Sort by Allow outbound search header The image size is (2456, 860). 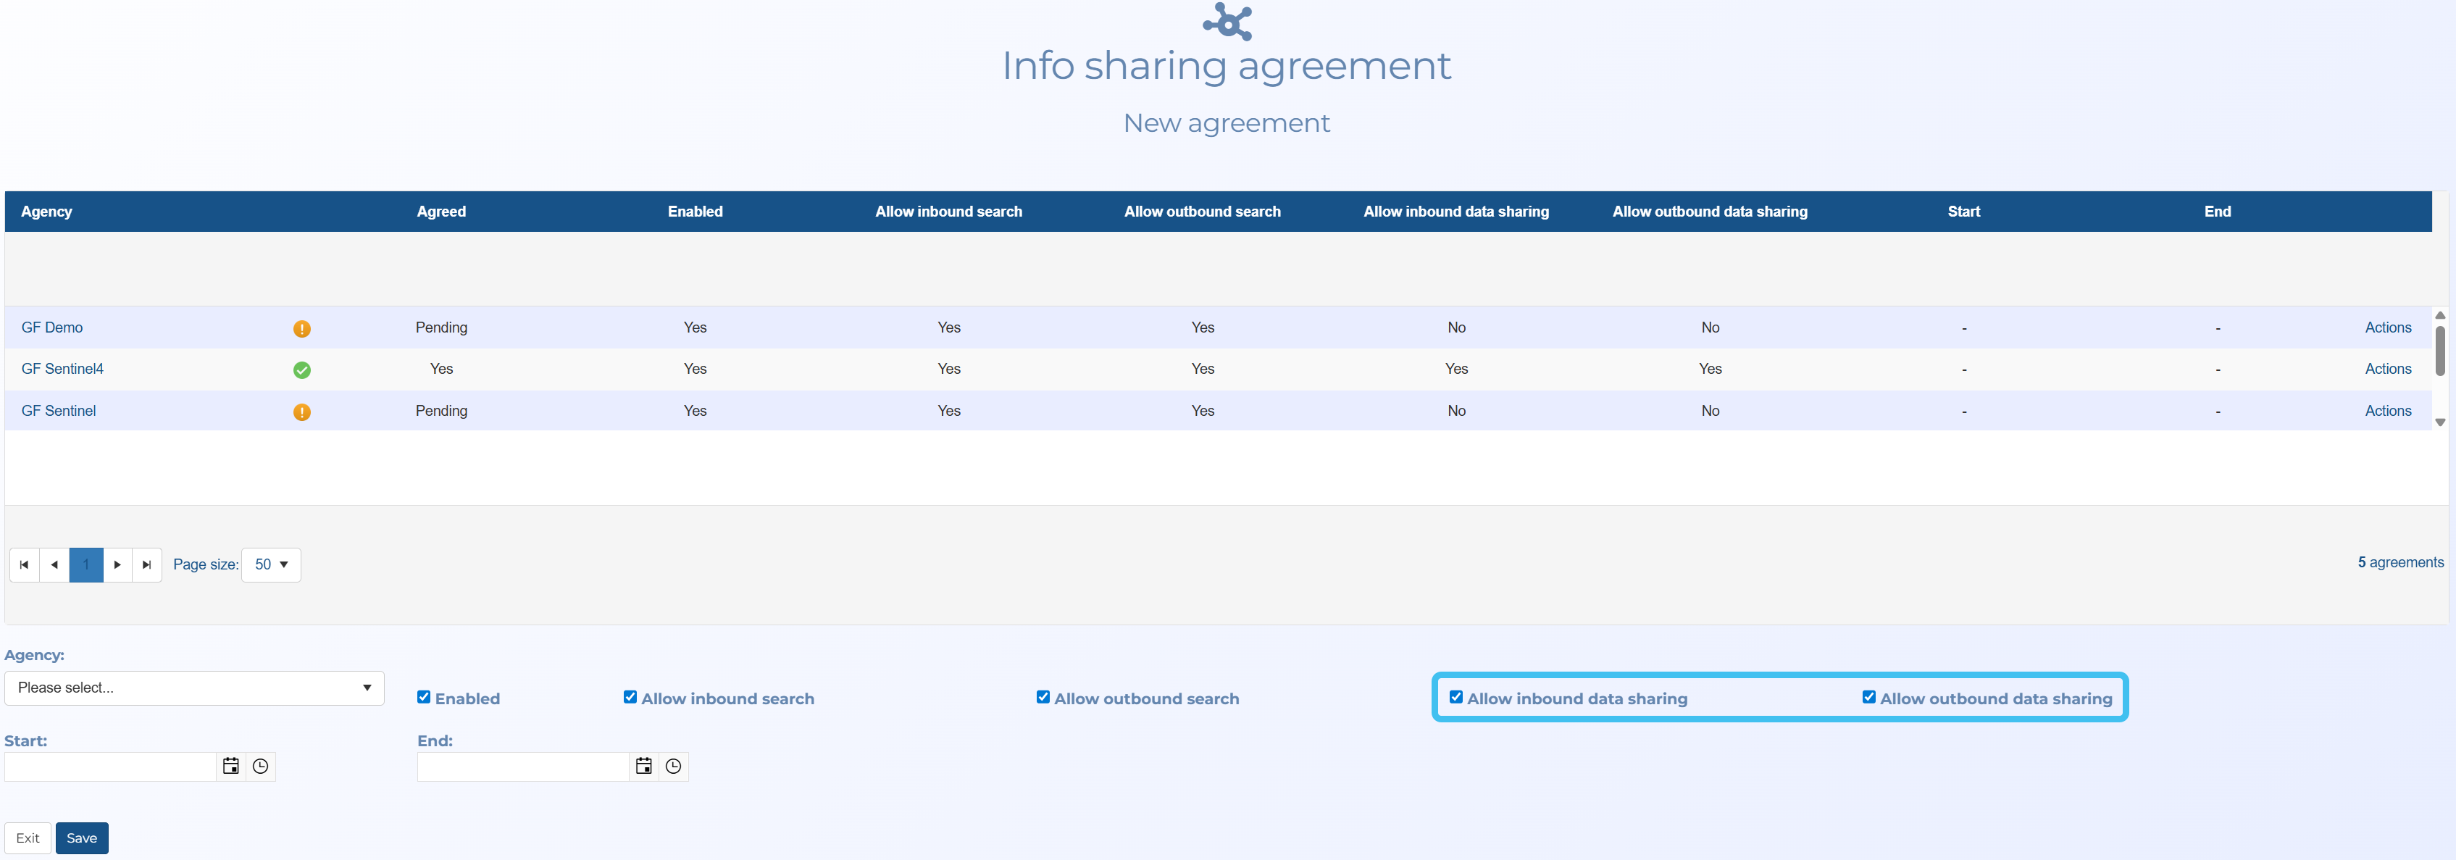coord(1201,212)
